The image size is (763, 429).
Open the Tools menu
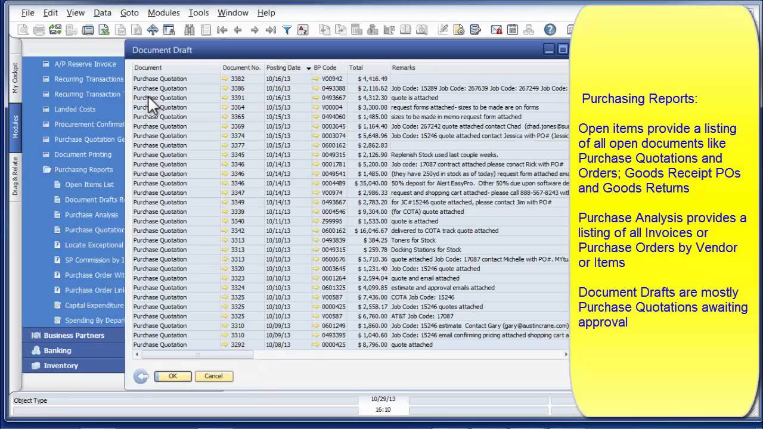[198, 13]
